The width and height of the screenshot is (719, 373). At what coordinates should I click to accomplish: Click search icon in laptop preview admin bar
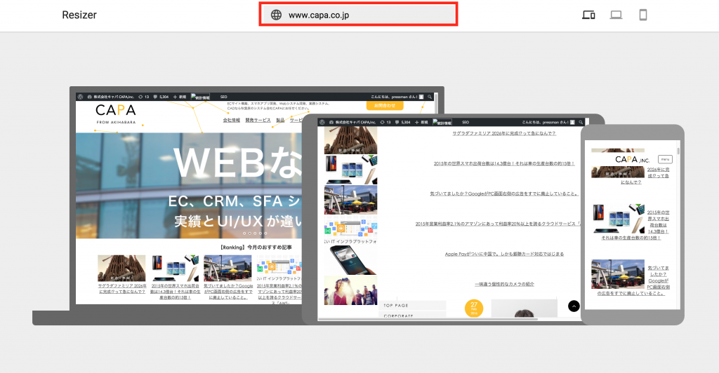[430, 97]
